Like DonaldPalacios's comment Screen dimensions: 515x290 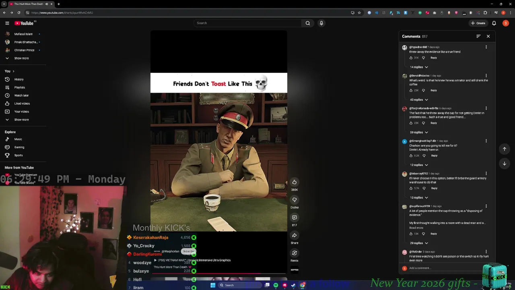(411, 90)
